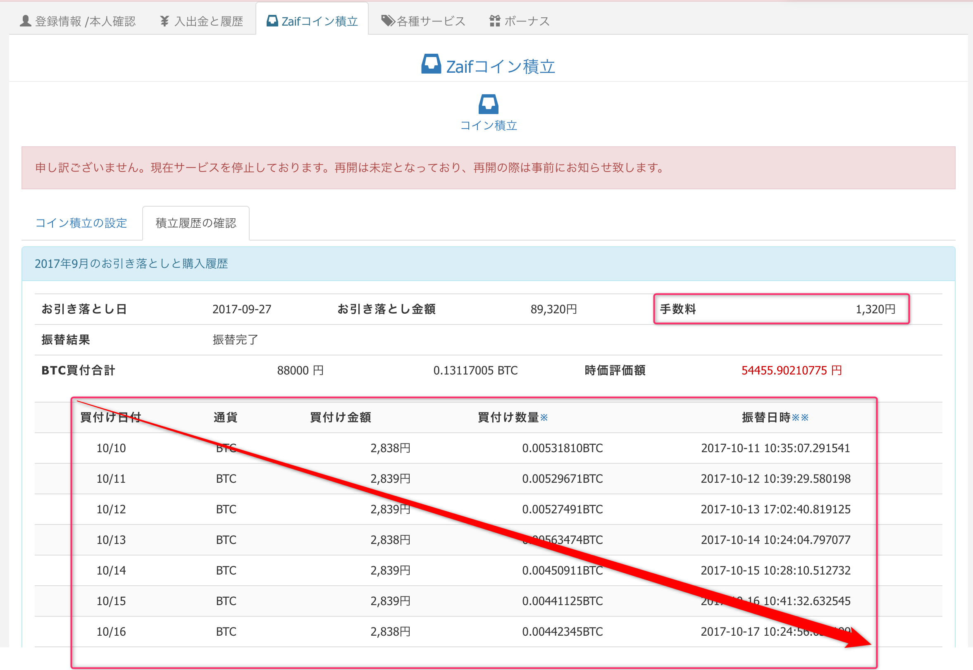Click the コイン積立 link under the icon
Viewport: 973px width, 670px height.
coord(489,126)
